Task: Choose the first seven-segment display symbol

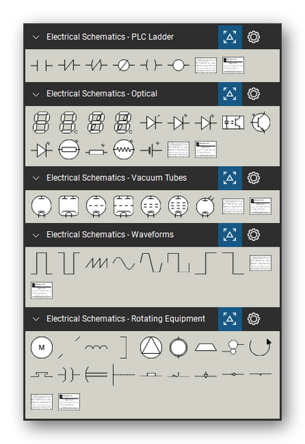Action: (x=42, y=123)
